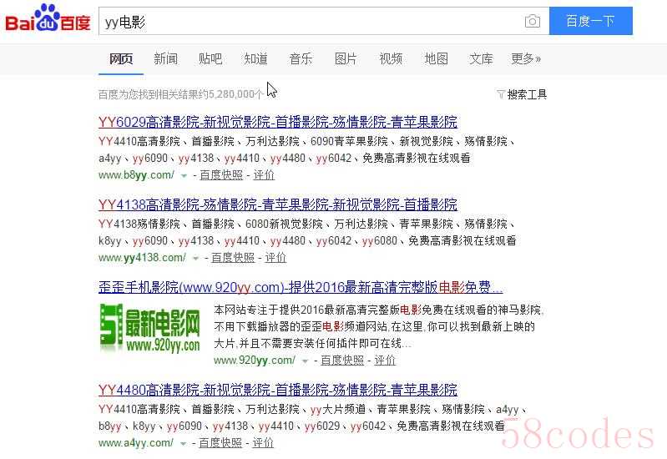Image resolution: width=667 pixels, height=459 pixels.
Task: Expand the 更多» menu
Action: (x=526, y=58)
